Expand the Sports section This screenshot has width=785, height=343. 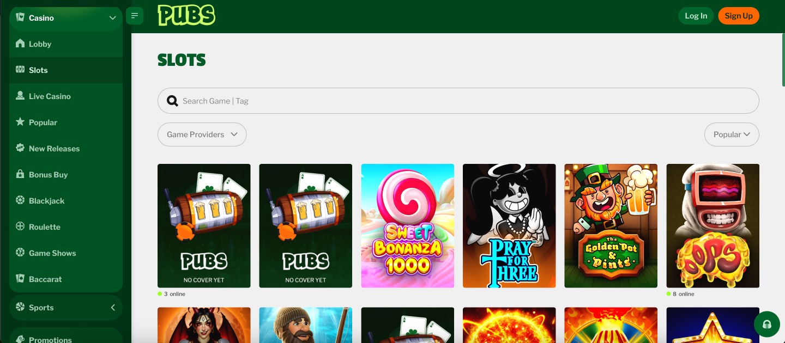(x=112, y=308)
